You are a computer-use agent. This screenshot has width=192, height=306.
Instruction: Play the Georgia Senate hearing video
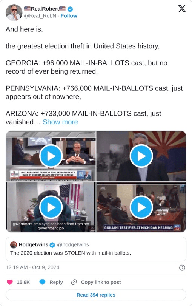pos(51,156)
